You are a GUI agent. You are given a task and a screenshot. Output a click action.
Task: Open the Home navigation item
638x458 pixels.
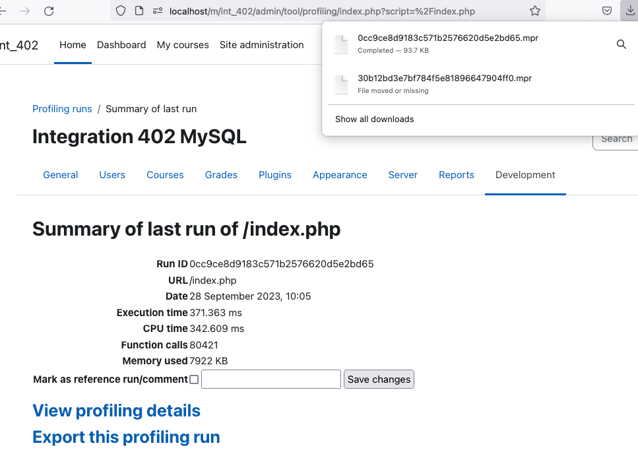73,45
